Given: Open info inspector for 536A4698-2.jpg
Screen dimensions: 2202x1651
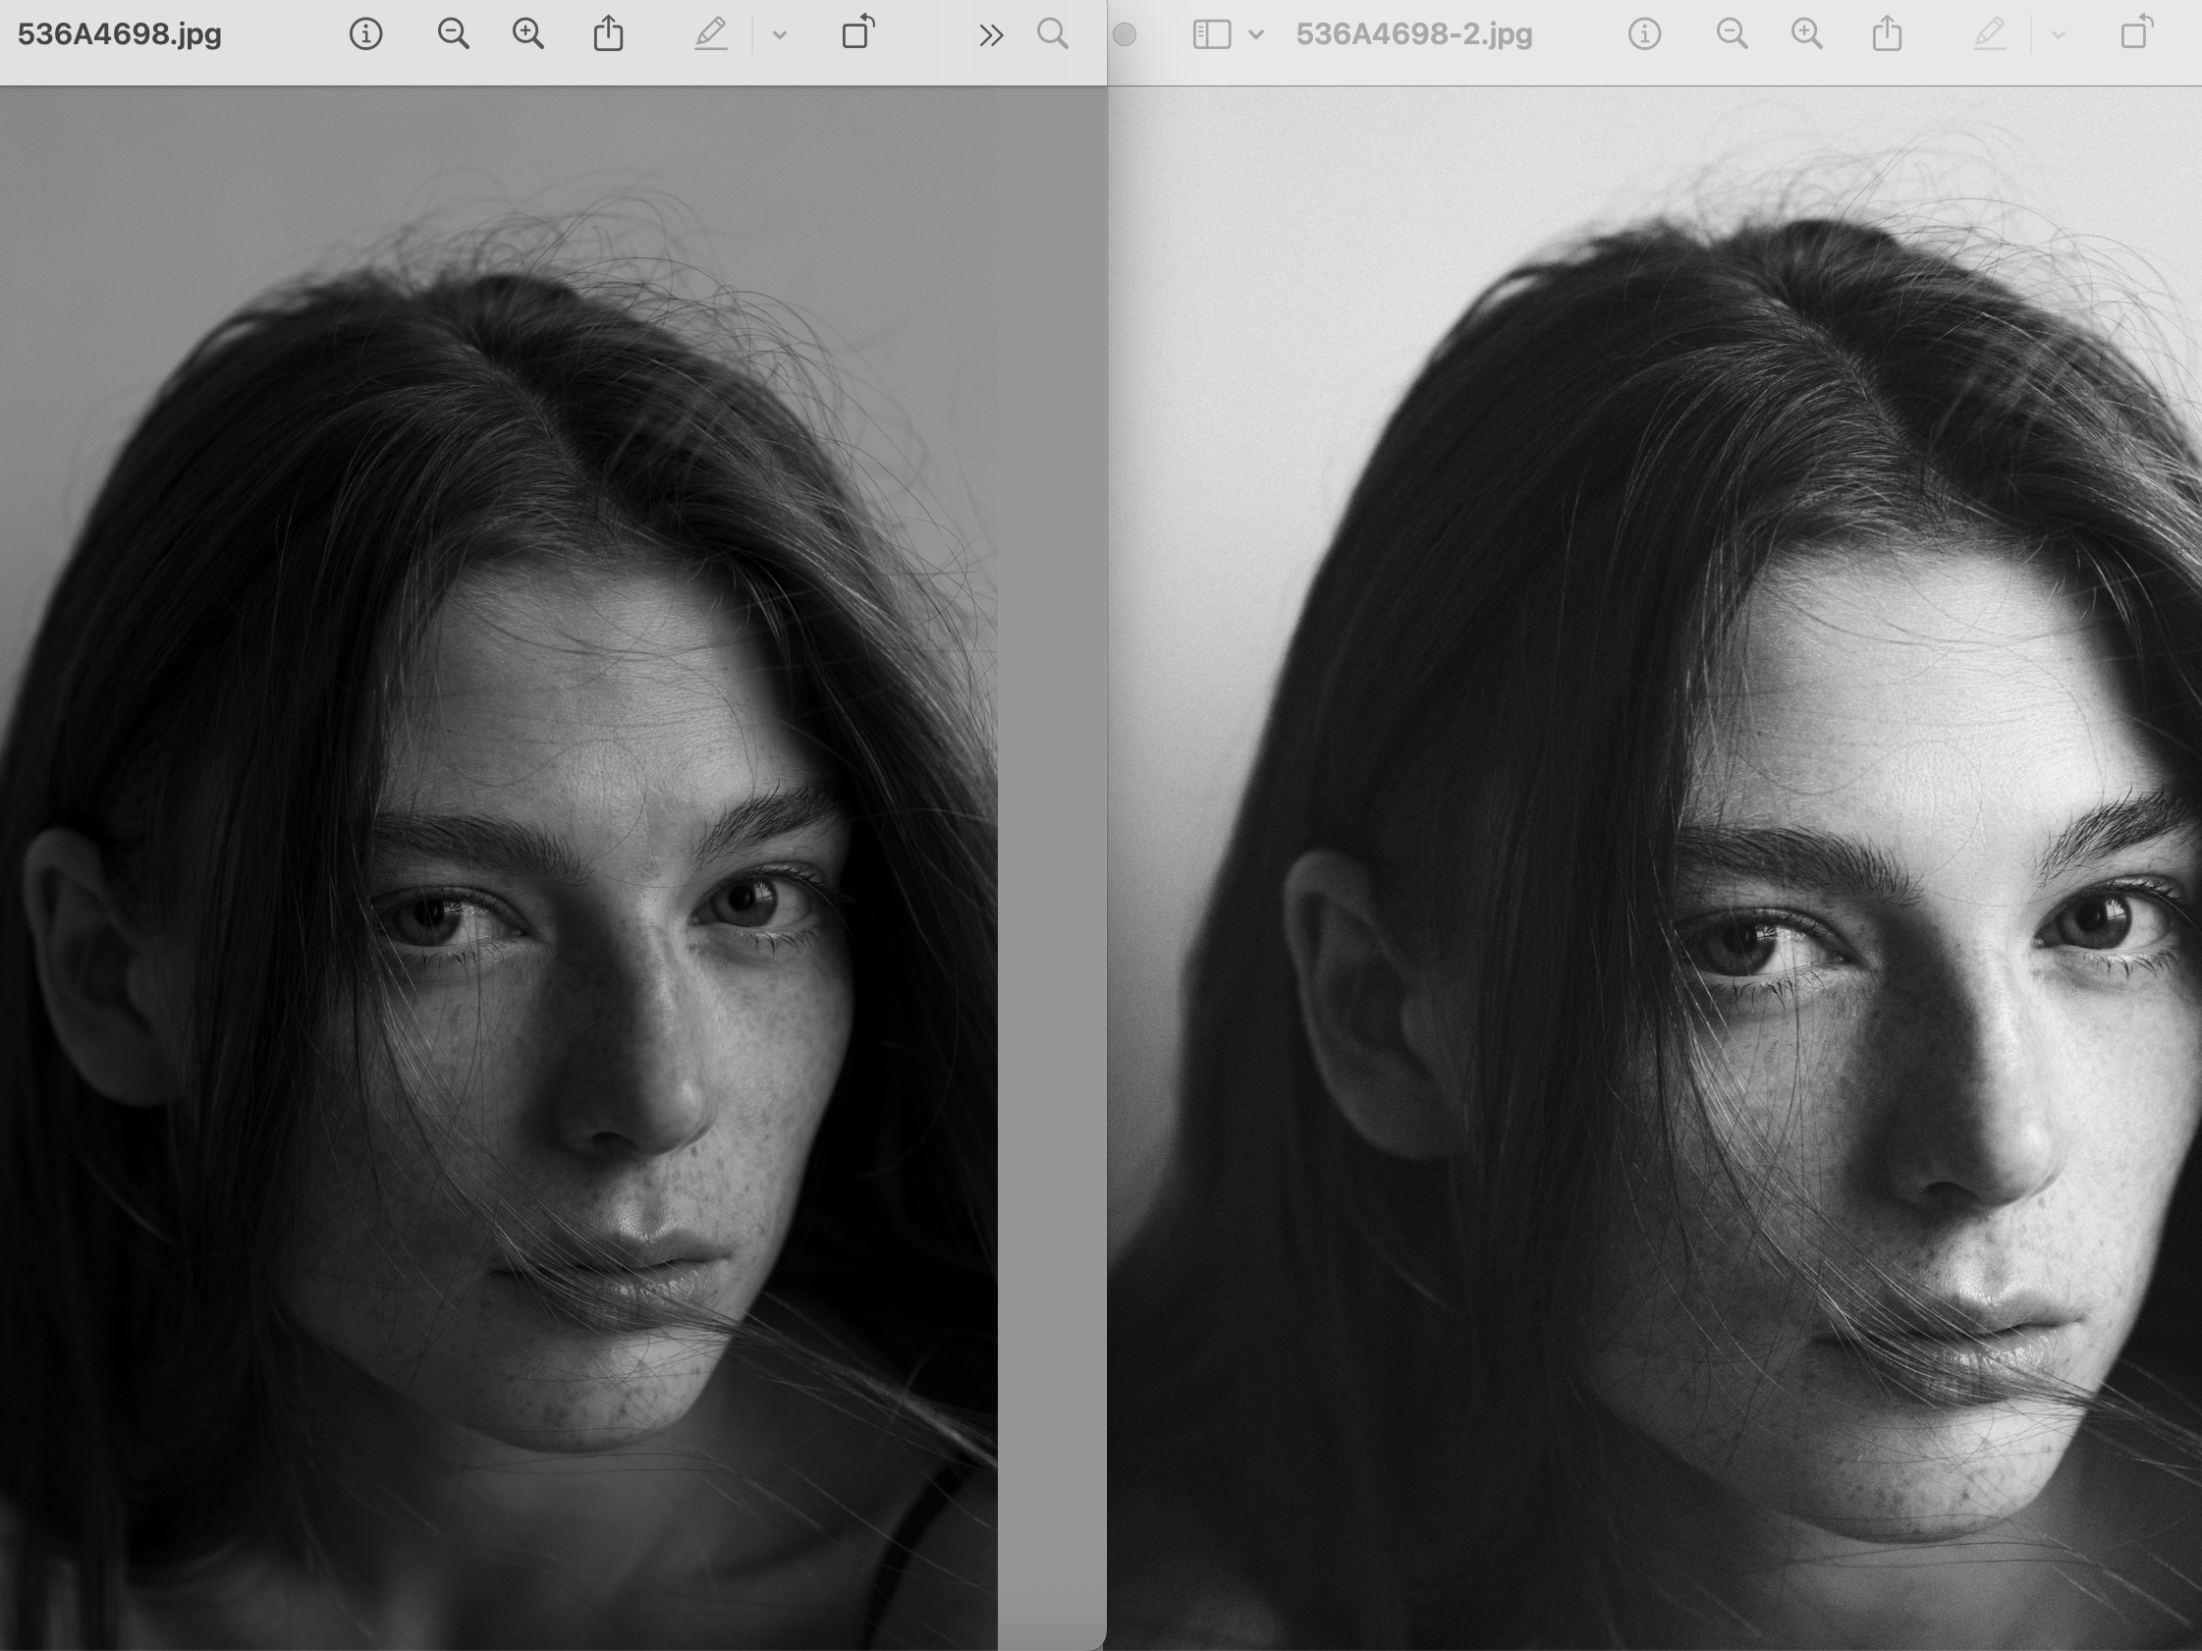Looking at the screenshot, I should point(1643,34).
